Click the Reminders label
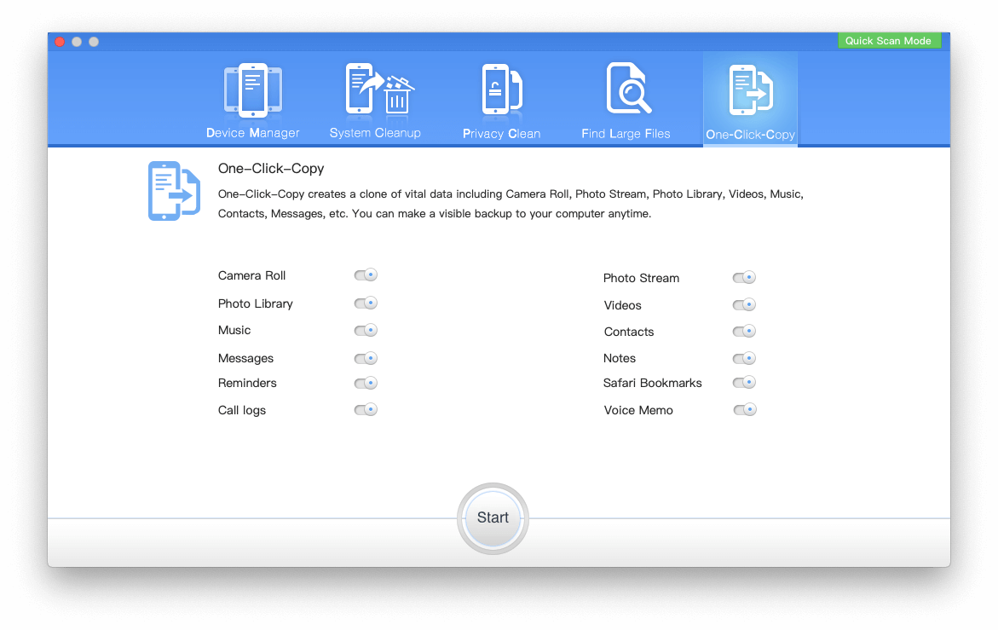The height and width of the screenshot is (630, 998). (247, 383)
